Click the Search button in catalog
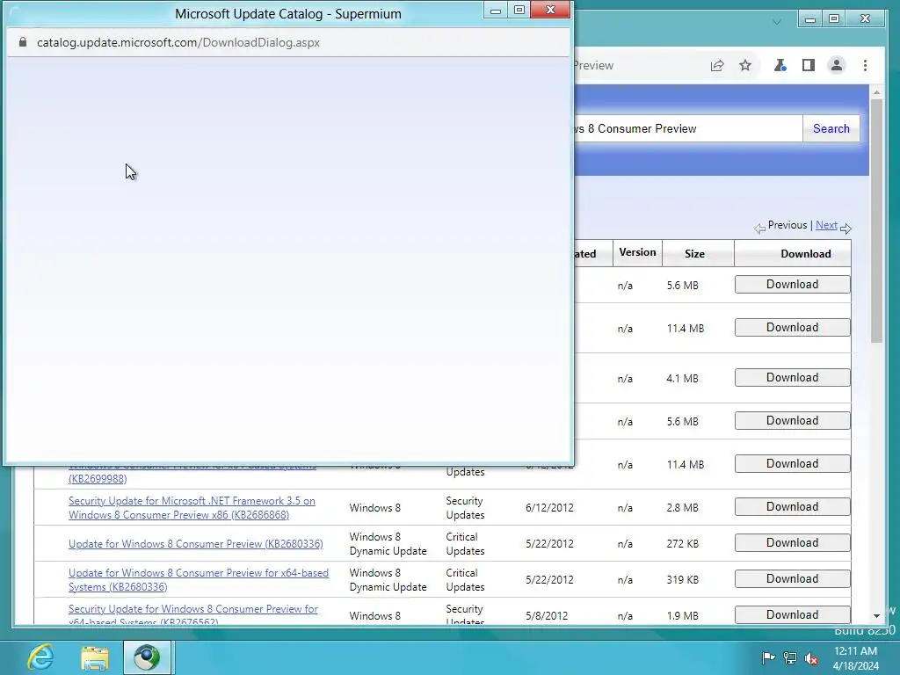The image size is (900, 675). pos(831,128)
